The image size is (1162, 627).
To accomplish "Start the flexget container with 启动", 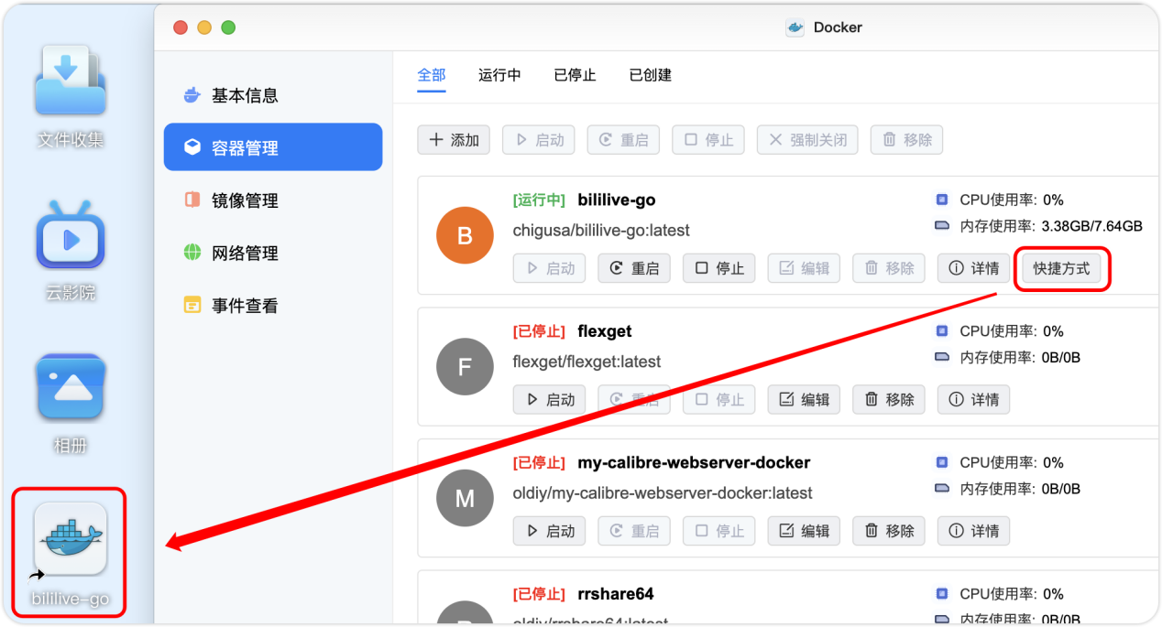I will pos(549,399).
